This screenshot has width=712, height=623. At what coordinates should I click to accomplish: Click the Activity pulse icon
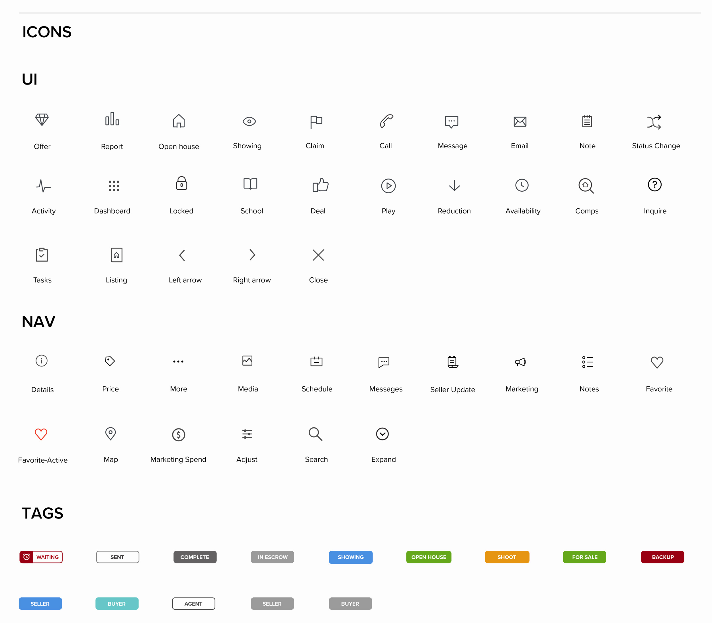[43, 186]
